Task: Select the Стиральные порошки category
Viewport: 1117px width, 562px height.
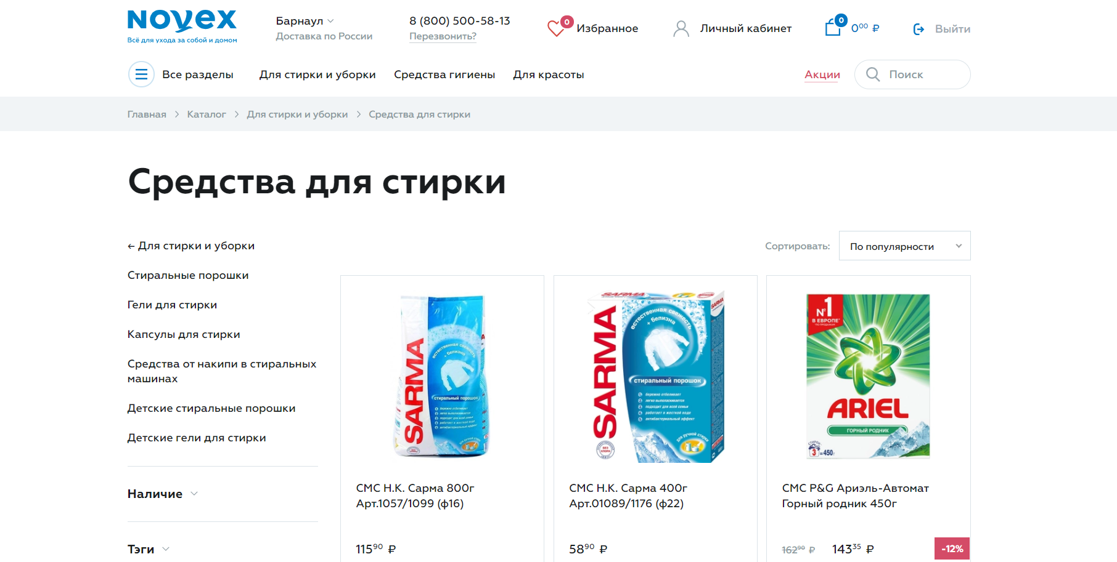Action: tap(188, 275)
